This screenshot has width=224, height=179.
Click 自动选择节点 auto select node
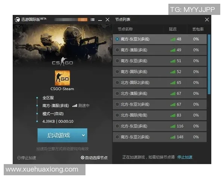[x=96, y=158]
